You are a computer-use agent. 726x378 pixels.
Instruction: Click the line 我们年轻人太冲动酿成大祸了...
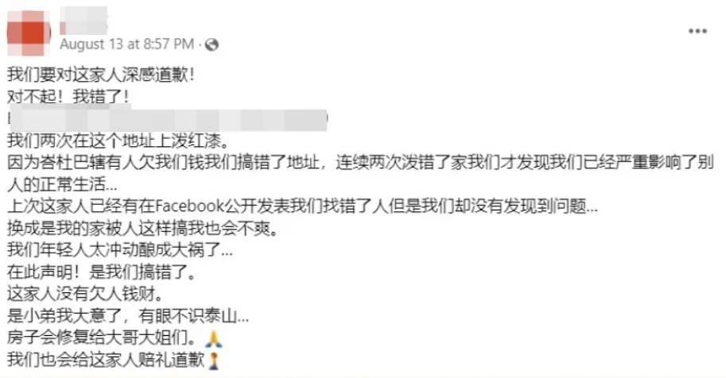click(120, 250)
